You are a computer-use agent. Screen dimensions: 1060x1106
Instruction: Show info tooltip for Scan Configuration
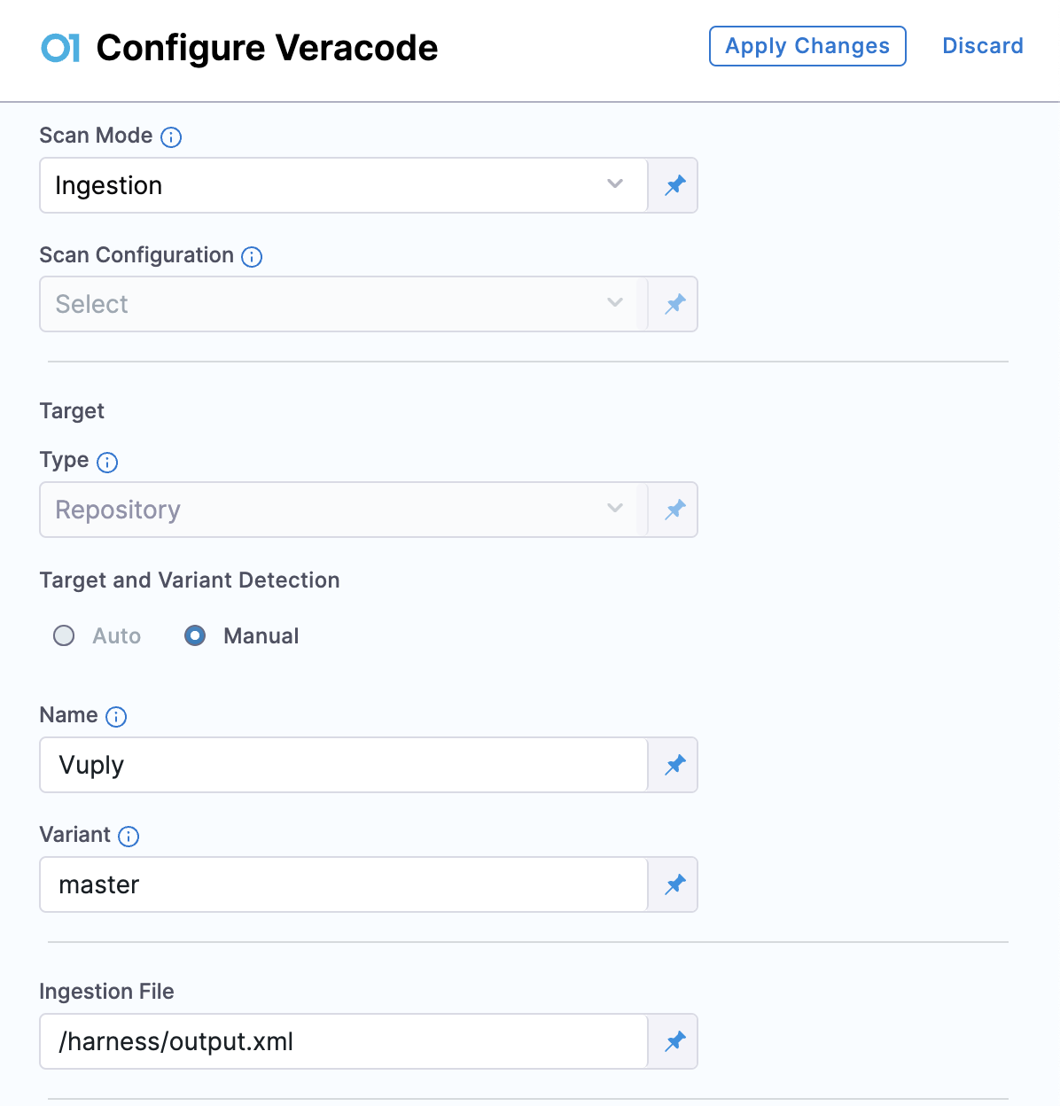tap(252, 257)
